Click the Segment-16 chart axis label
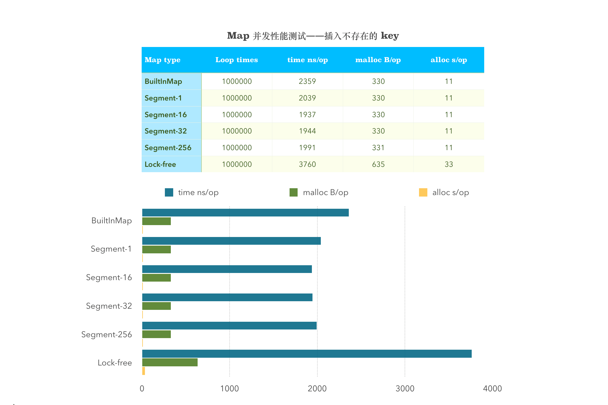This screenshot has width=608, height=405. pos(109,277)
